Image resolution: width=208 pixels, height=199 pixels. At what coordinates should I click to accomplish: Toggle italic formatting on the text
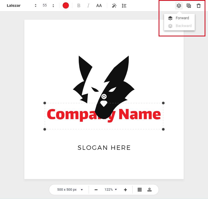click(88, 5)
